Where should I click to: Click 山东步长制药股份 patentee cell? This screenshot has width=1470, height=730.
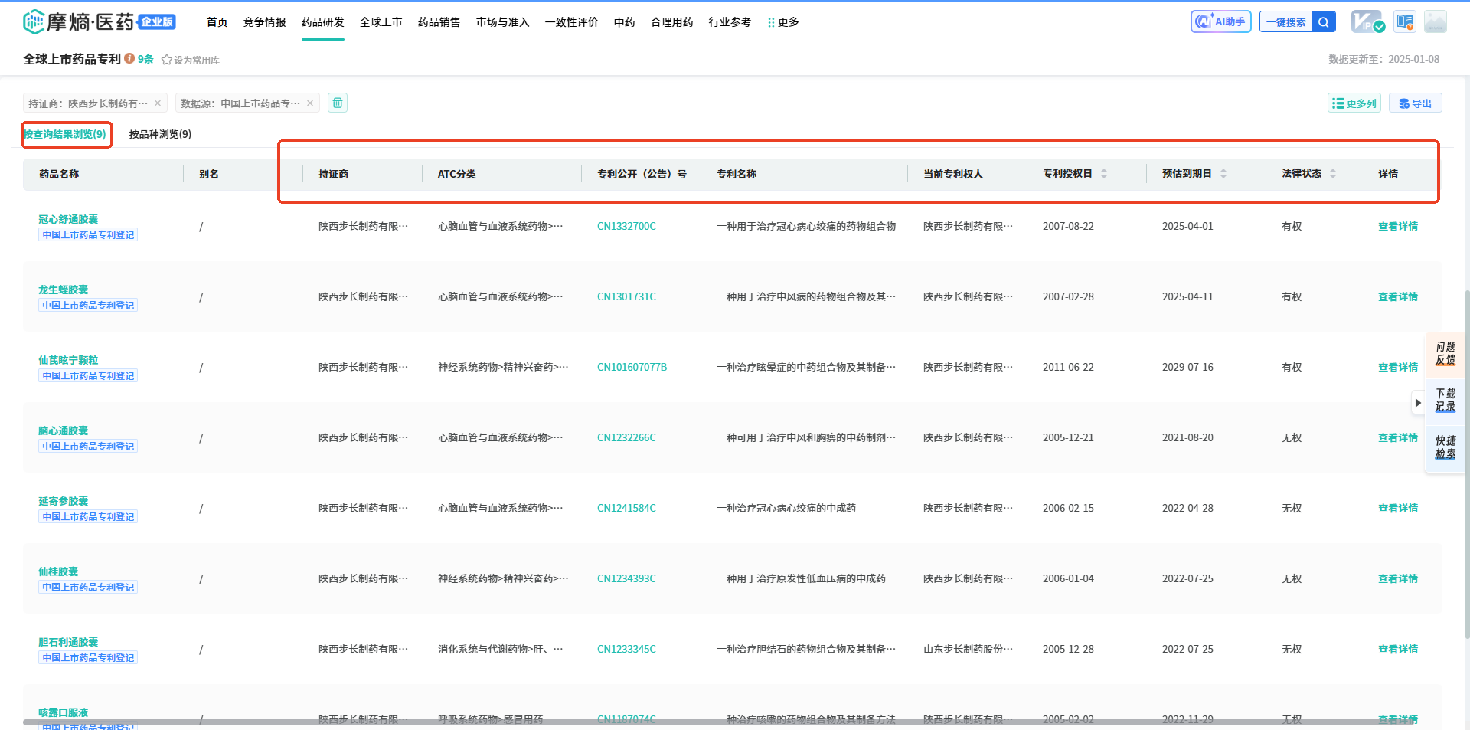[968, 649]
